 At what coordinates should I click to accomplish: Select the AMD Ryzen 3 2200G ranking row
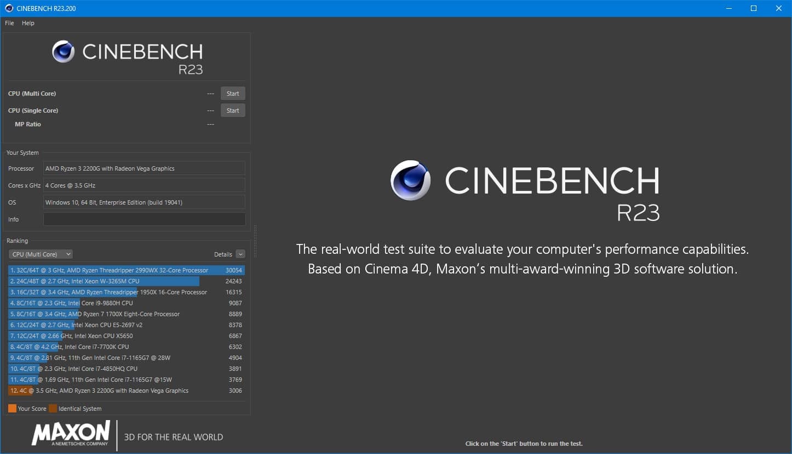(127, 391)
